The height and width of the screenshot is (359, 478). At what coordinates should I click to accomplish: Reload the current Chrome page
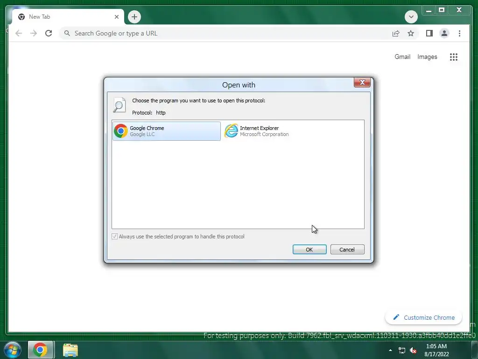49,33
